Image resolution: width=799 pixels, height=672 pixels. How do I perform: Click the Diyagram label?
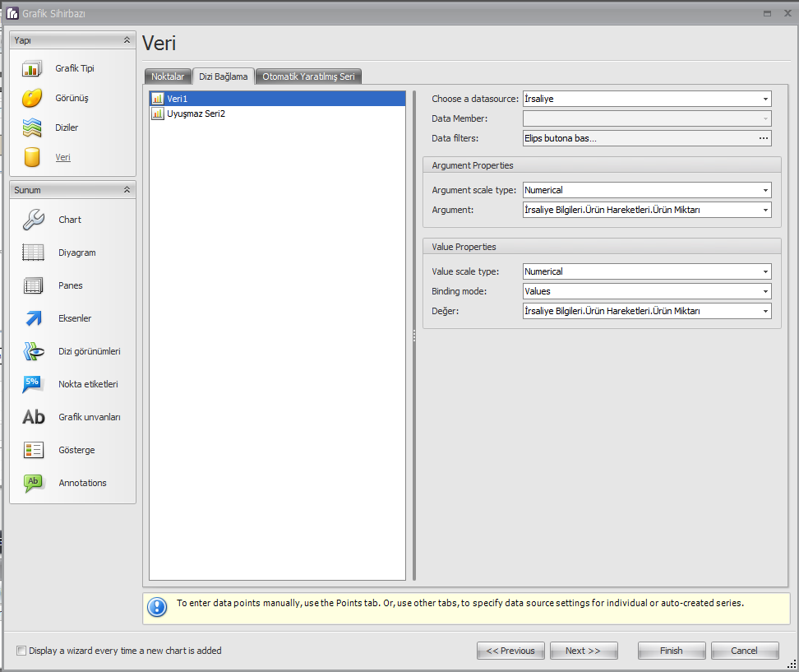[x=77, y=253]
